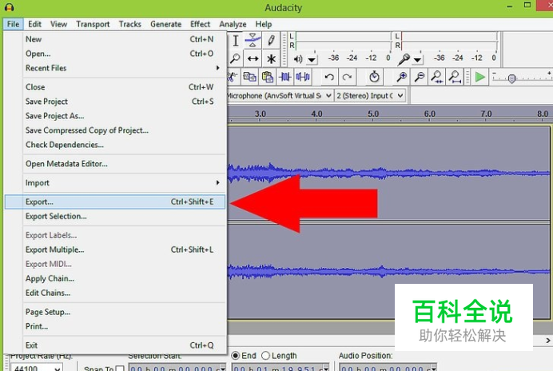553x371 pixels.
Task: Click the Zoom Out icon
Action: click(x=420, y=77)
